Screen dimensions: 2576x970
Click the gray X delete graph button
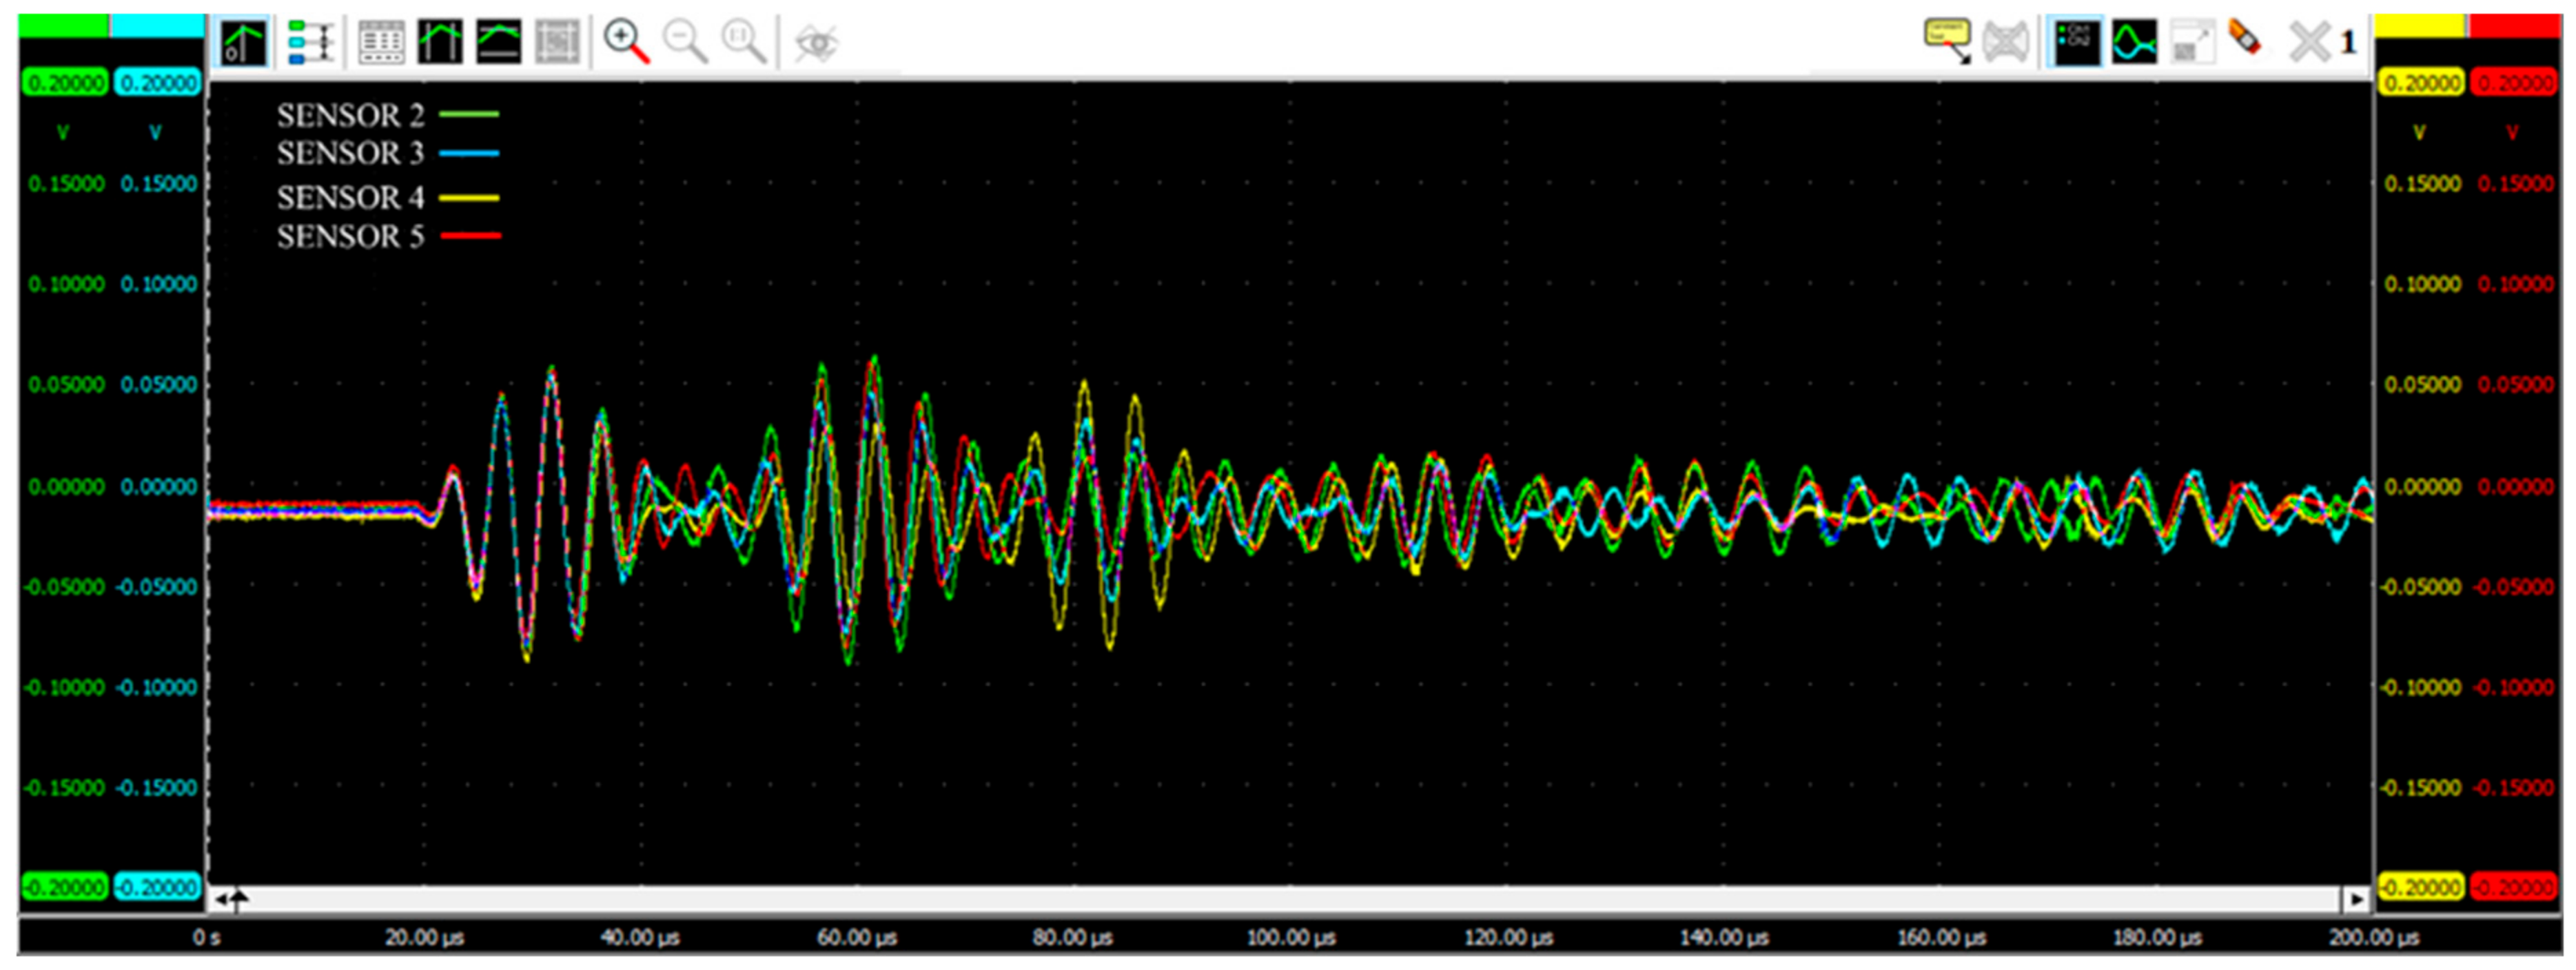[2309, 43]
